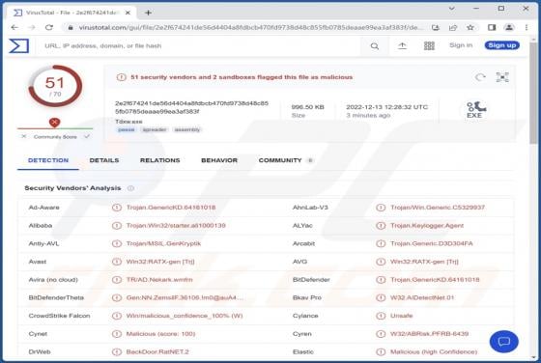
Task: Open the browser profile icon
Action: [x=509, y=27]
